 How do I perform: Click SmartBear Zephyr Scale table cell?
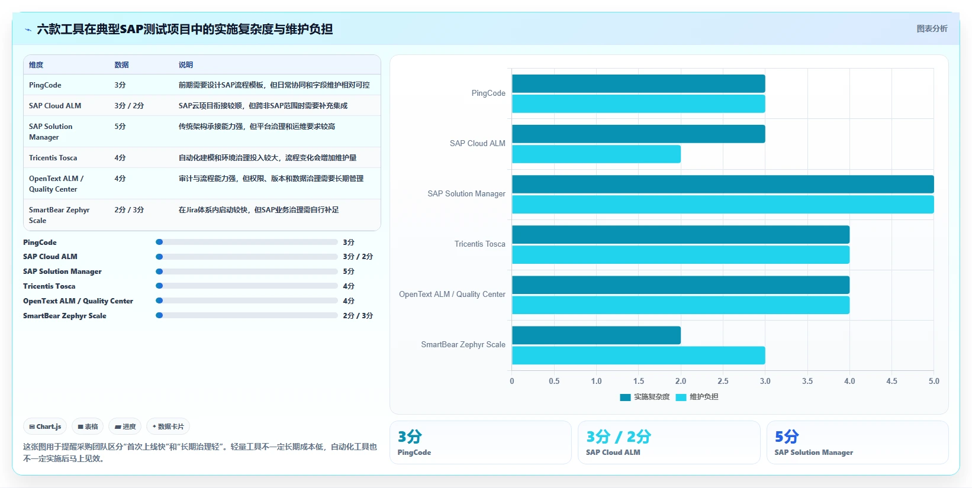[59, 215]
